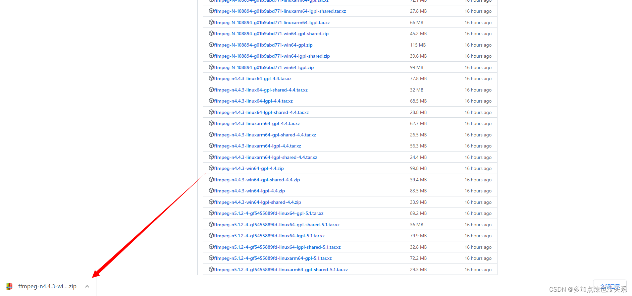Click package icon beside N-108894 win64-lgpl-shared.zip
632x296 pixels.
coord(211,56)
